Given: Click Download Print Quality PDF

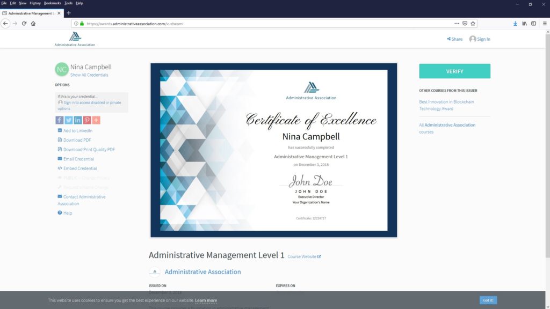Looking at the screenshot, I should (86, 149).
